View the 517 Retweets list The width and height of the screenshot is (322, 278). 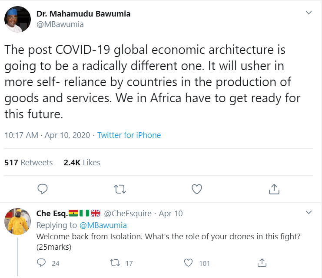tap(29, 163)
